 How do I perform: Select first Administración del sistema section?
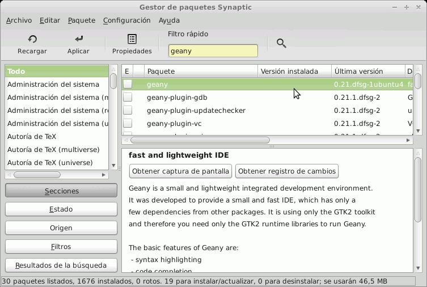(x=57, y=85)
